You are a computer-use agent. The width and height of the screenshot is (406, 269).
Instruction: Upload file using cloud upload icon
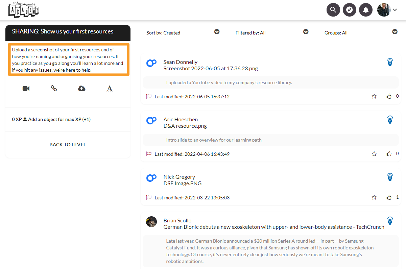(81, 89)
